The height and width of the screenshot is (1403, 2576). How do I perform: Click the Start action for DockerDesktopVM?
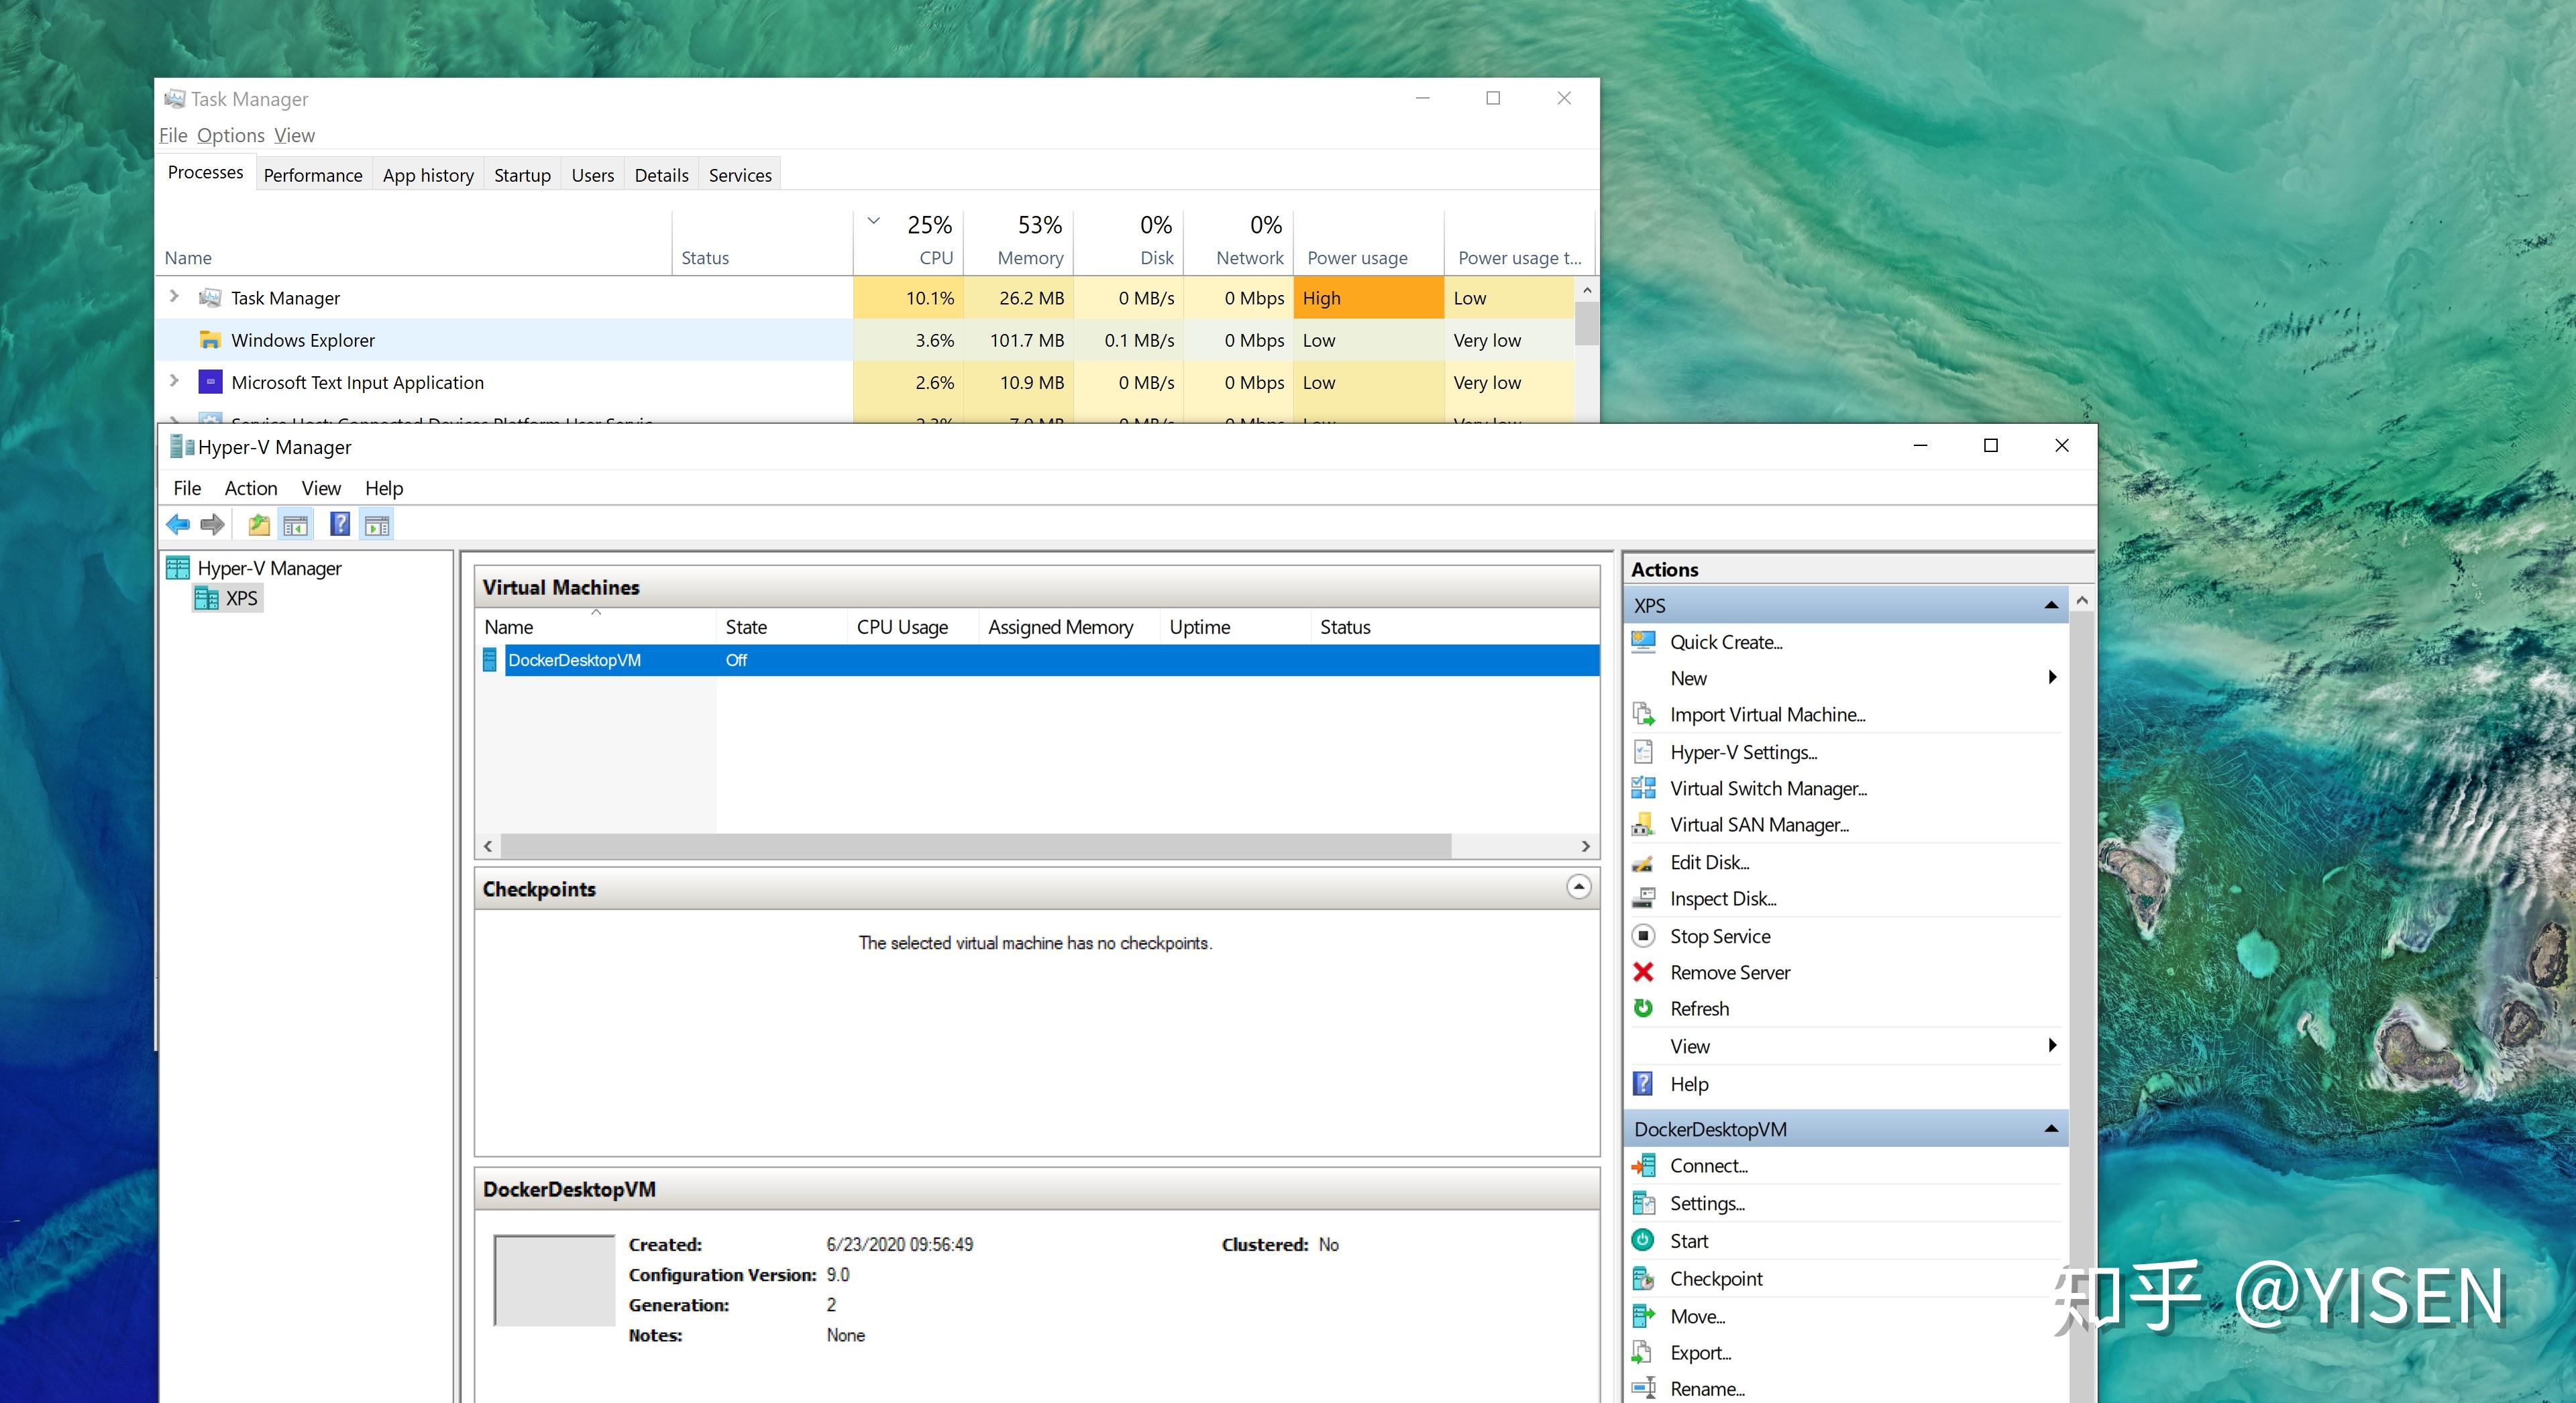click(1688, 1241)
